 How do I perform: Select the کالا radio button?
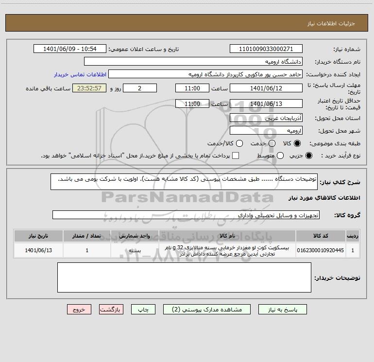297,143
